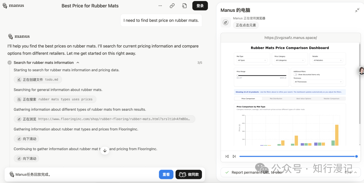364x183 pixels.
Task: Click first 向下滚动 action chip
Action: point(27,139)
